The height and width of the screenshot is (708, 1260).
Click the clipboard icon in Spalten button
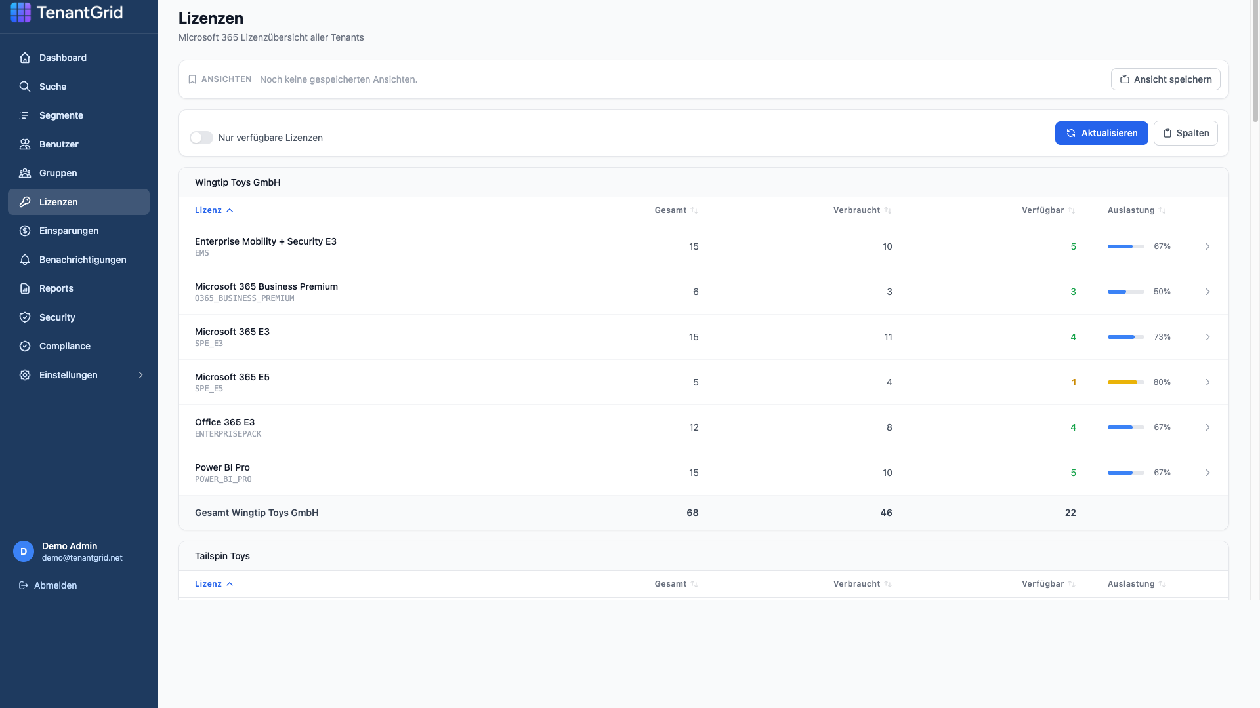pyautogui.click(x=1167, y=133)
